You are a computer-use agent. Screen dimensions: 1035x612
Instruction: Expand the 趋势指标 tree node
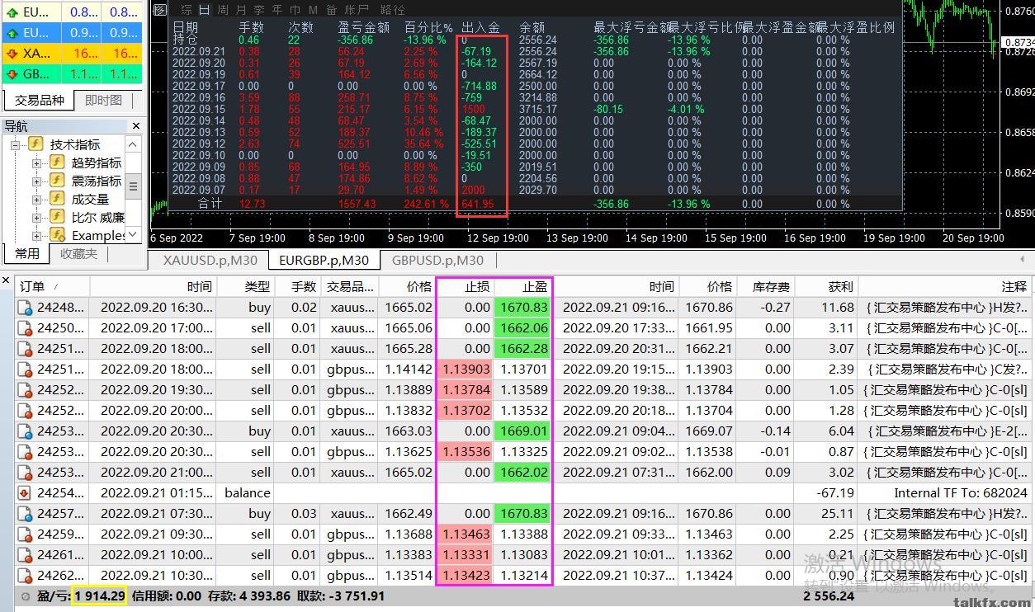(x=36, y=163)
